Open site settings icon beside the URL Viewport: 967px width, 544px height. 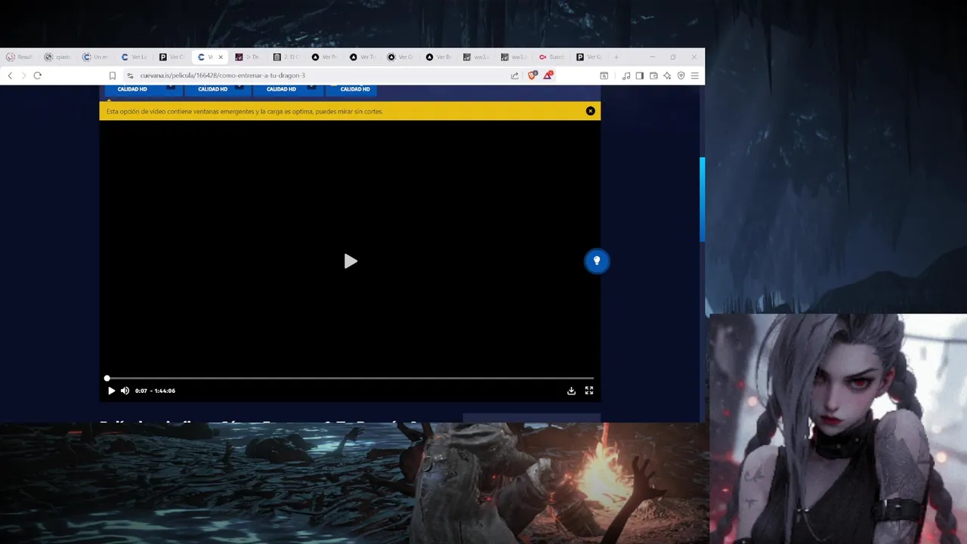[130, 76]
